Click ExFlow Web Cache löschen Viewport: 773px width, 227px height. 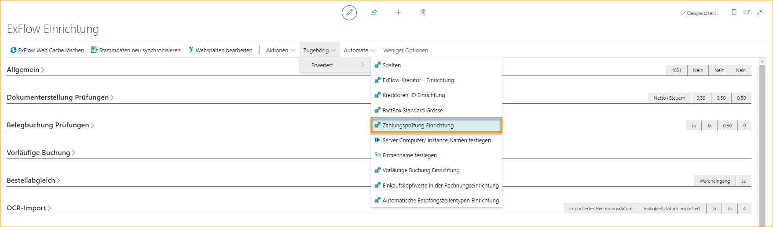click(47, 50)
